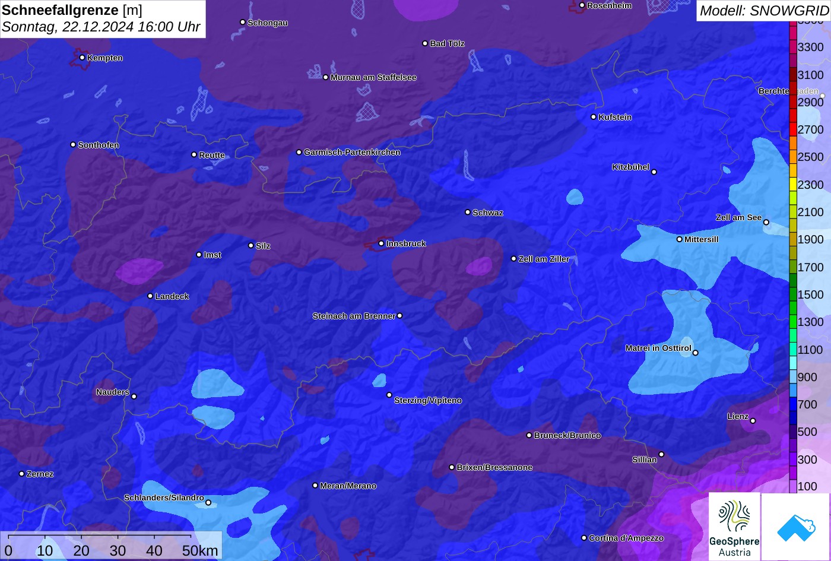Screen dimensions: 831x561
Task: Click the red 2700 m legend color
Action: pyautogui.click(x=793, y=129)
